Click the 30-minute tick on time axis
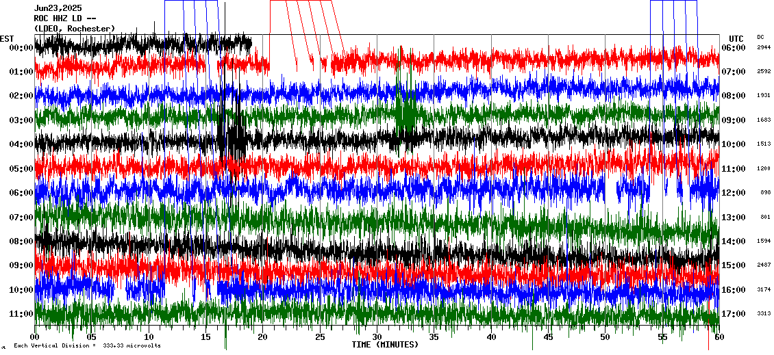The height and width of the screenshot is (355, 774). 377,337
